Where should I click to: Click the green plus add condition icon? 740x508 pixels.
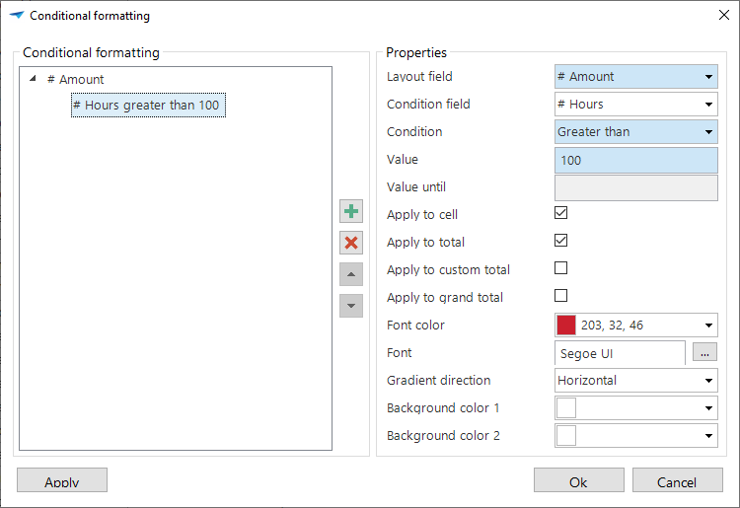click(x=351, y=211)
